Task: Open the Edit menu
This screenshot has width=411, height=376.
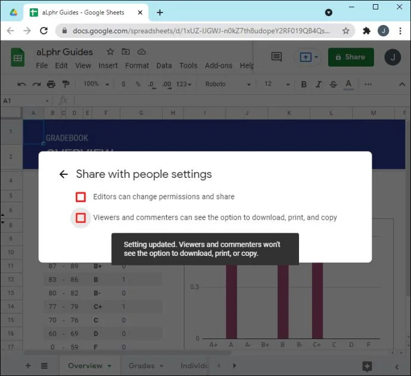Action: tap(61, 65)
